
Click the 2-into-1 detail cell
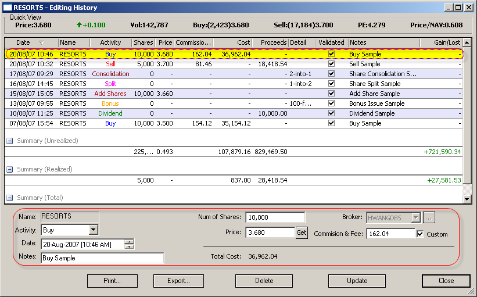pyautogui.click(x=300, y=74)
